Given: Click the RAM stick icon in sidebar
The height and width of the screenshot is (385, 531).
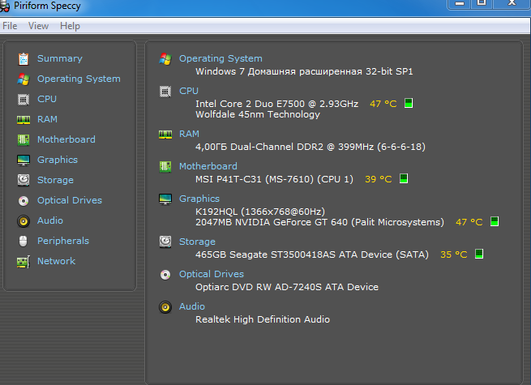Looking at the screenshot, I should tap(24, 119).
